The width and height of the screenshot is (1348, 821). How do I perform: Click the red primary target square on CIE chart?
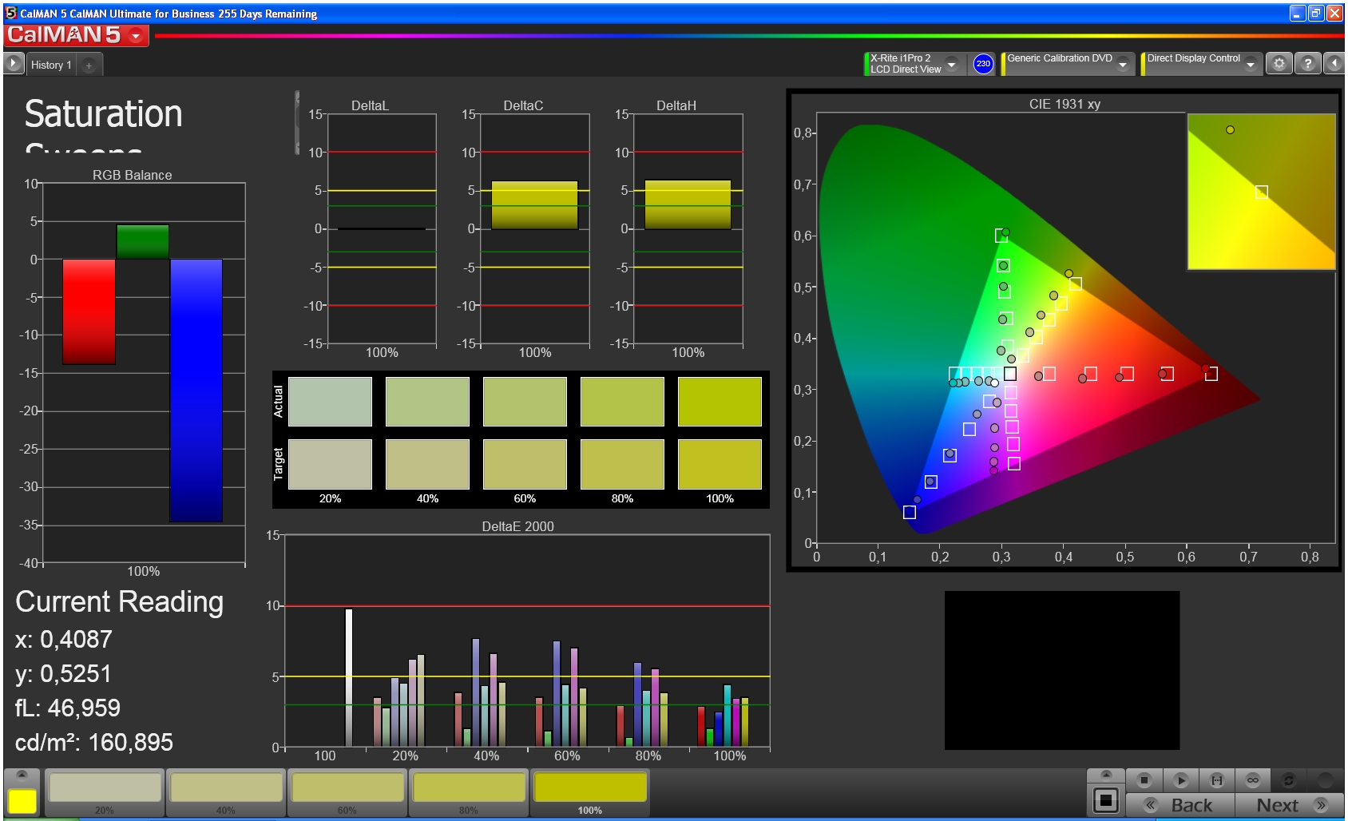click(x=1211, y=374)
